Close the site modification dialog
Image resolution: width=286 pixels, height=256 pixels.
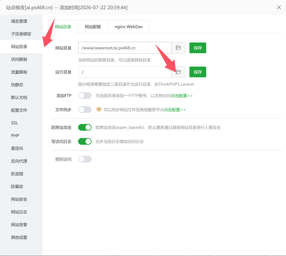coord(279,8)
